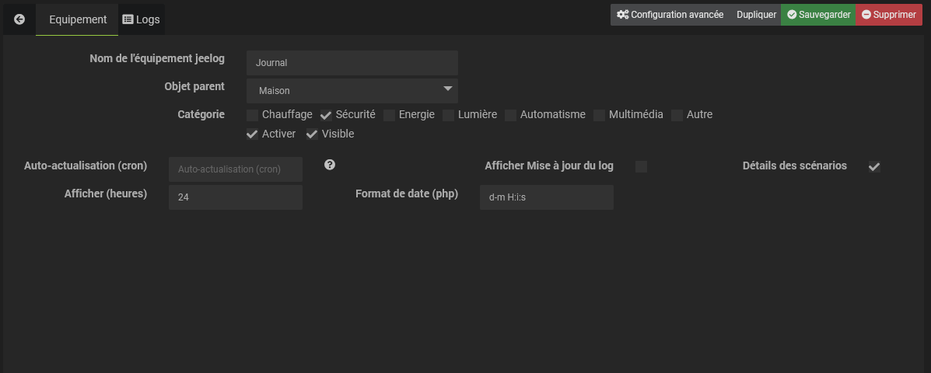Screen dimensions: 931x373
Task: Select the Equipement tab
Action: (x=78, y=19)
